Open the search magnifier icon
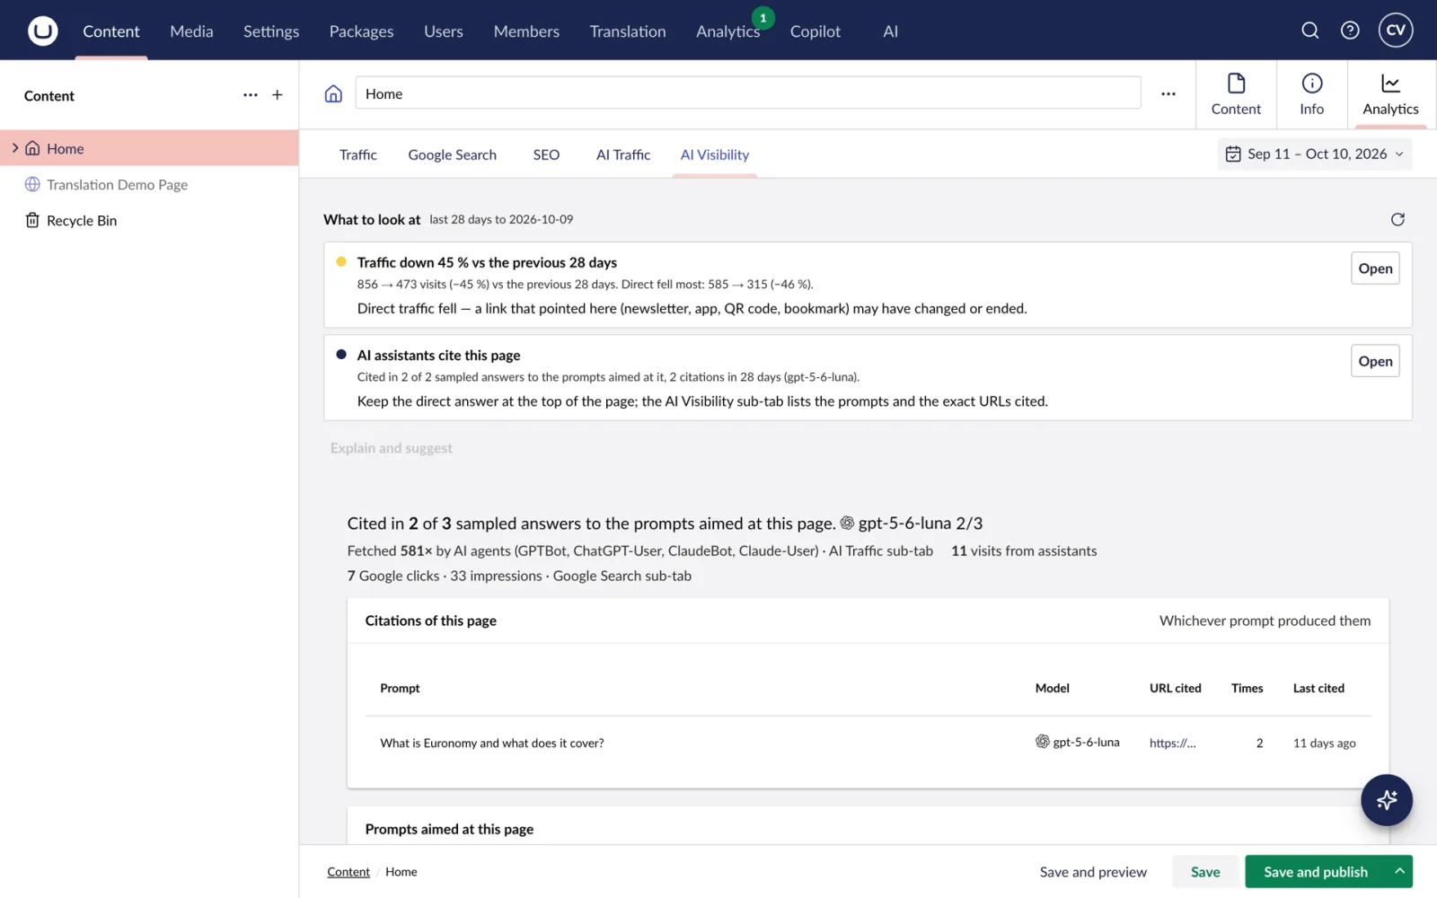The image size is (1437, 898). tap(1310, 31)
